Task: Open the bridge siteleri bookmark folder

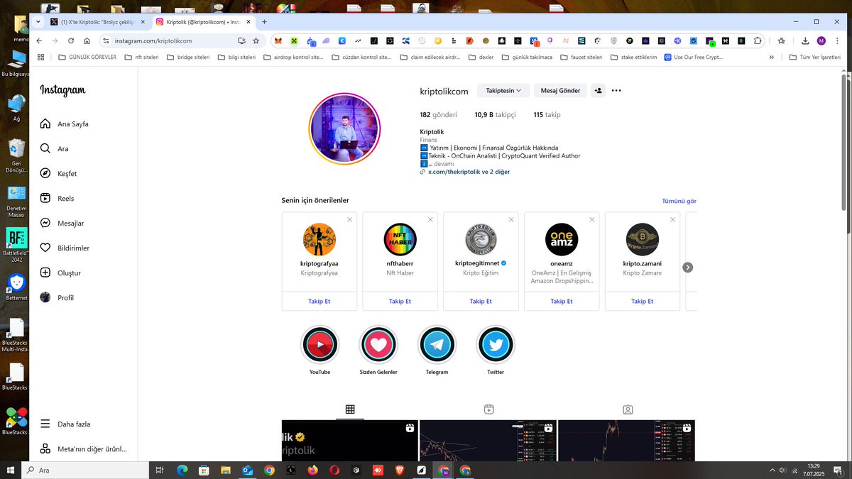Action: coord(187,57)
